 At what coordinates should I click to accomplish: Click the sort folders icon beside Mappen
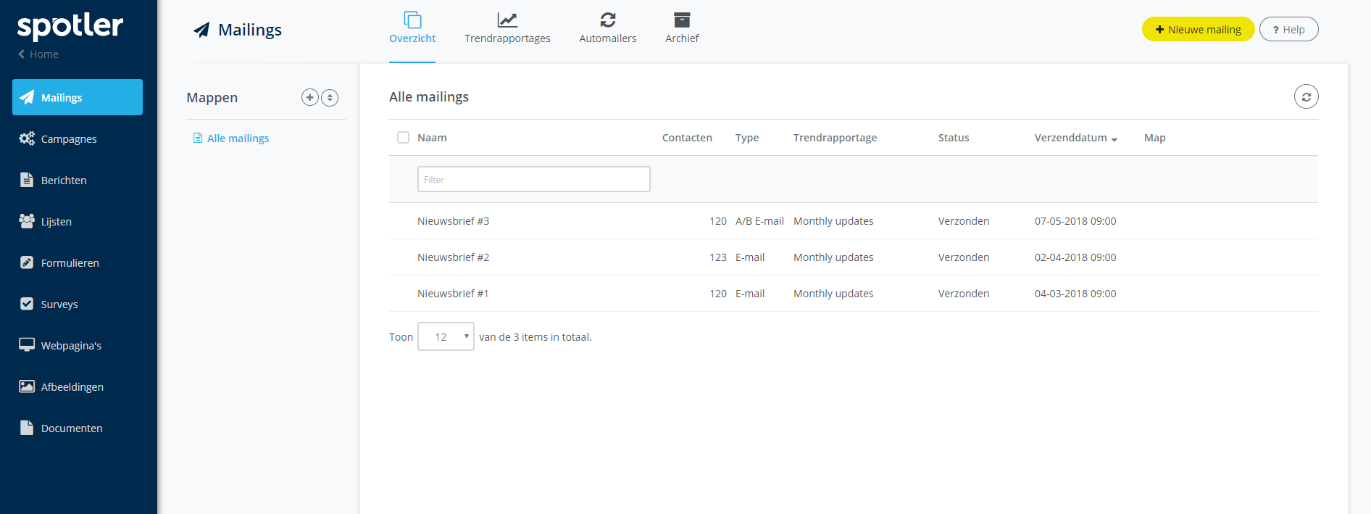(x=330, y=97)
